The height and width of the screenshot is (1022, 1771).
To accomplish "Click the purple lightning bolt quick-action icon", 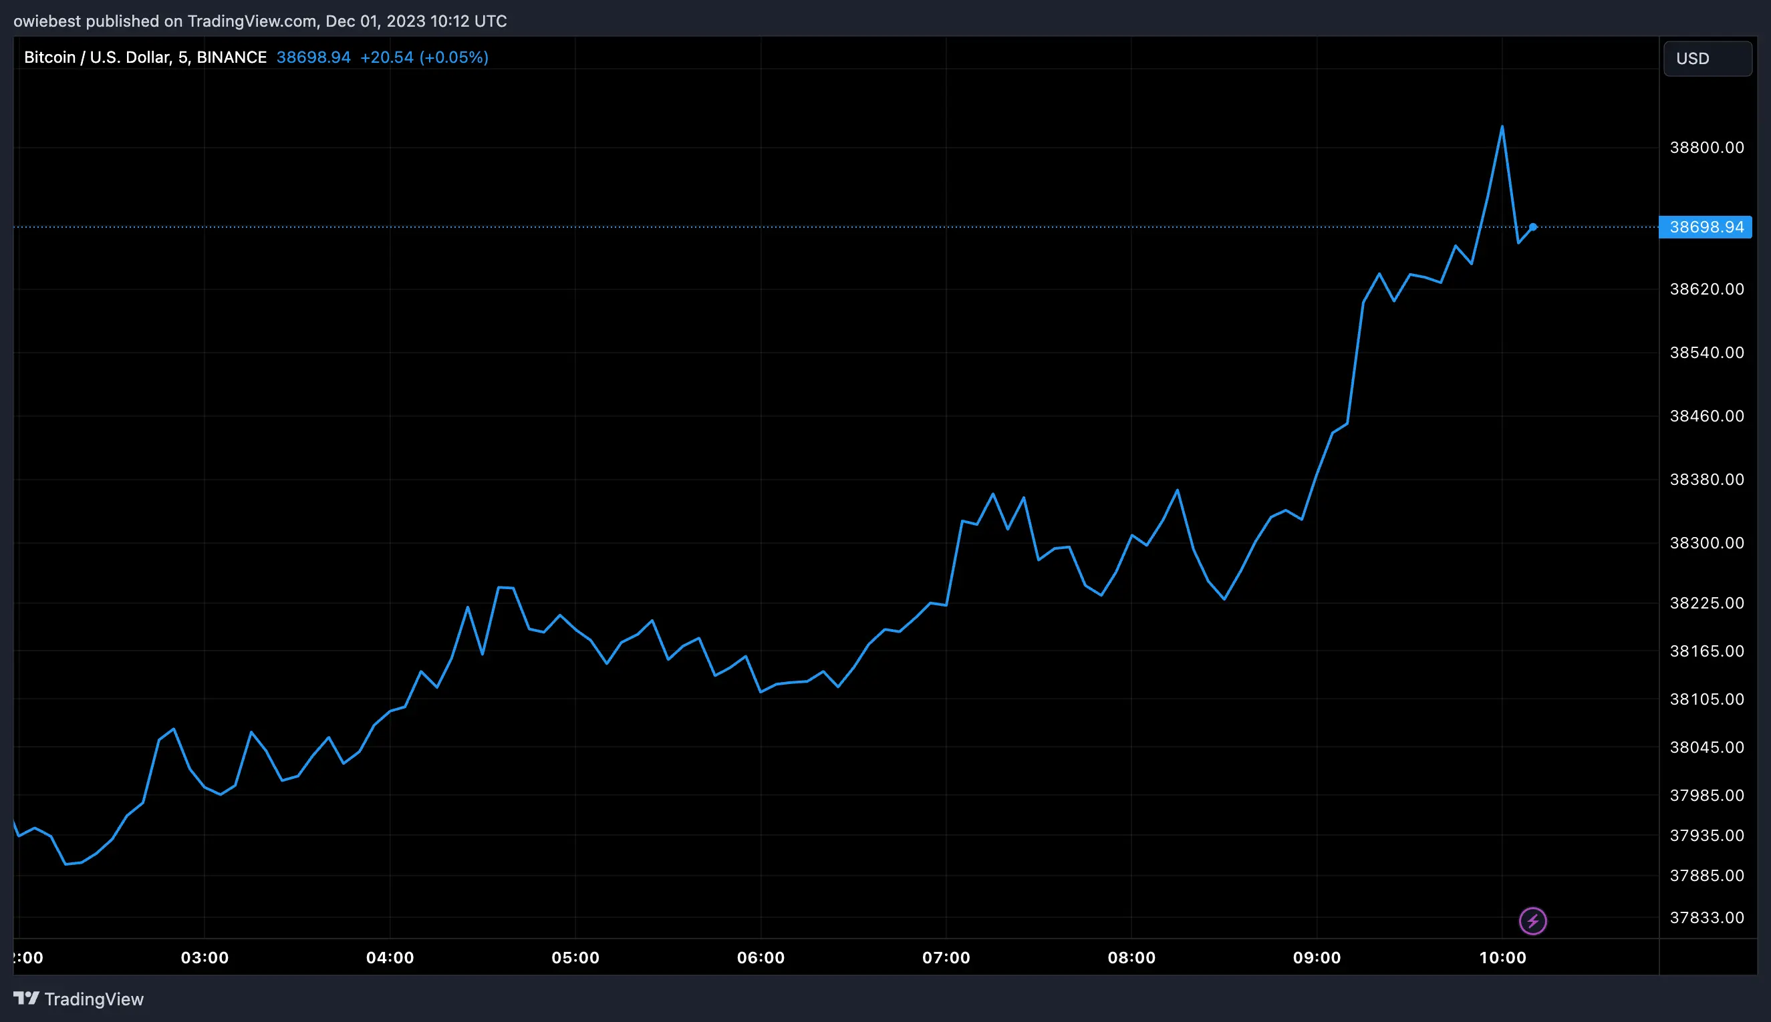I will click(1533, 921).
